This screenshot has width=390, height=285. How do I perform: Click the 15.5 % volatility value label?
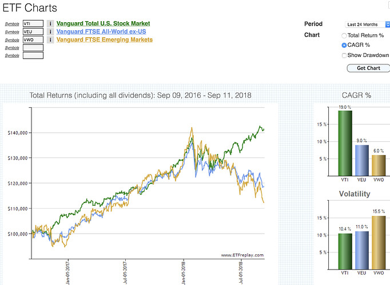[x=379, y=211]
